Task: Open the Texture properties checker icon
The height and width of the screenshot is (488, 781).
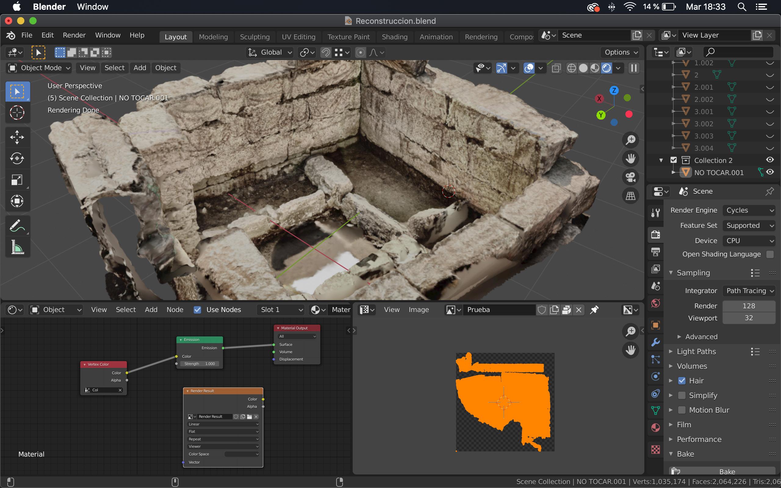Action: (655, 449)
